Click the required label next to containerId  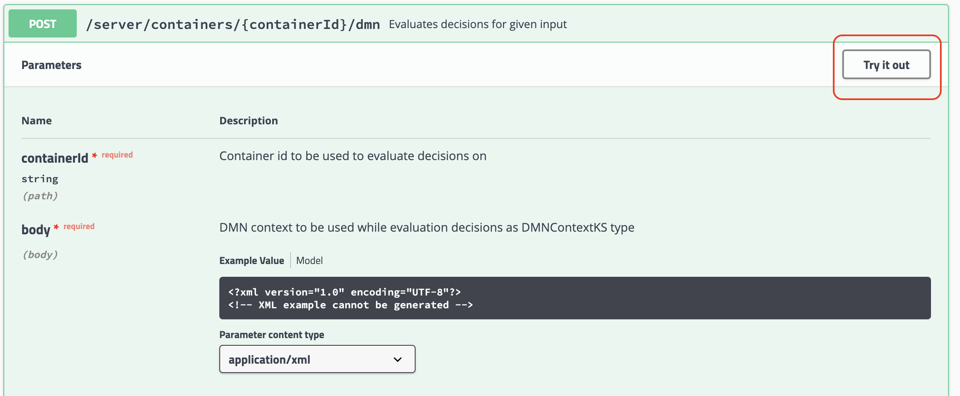click(x=117, y=155)
